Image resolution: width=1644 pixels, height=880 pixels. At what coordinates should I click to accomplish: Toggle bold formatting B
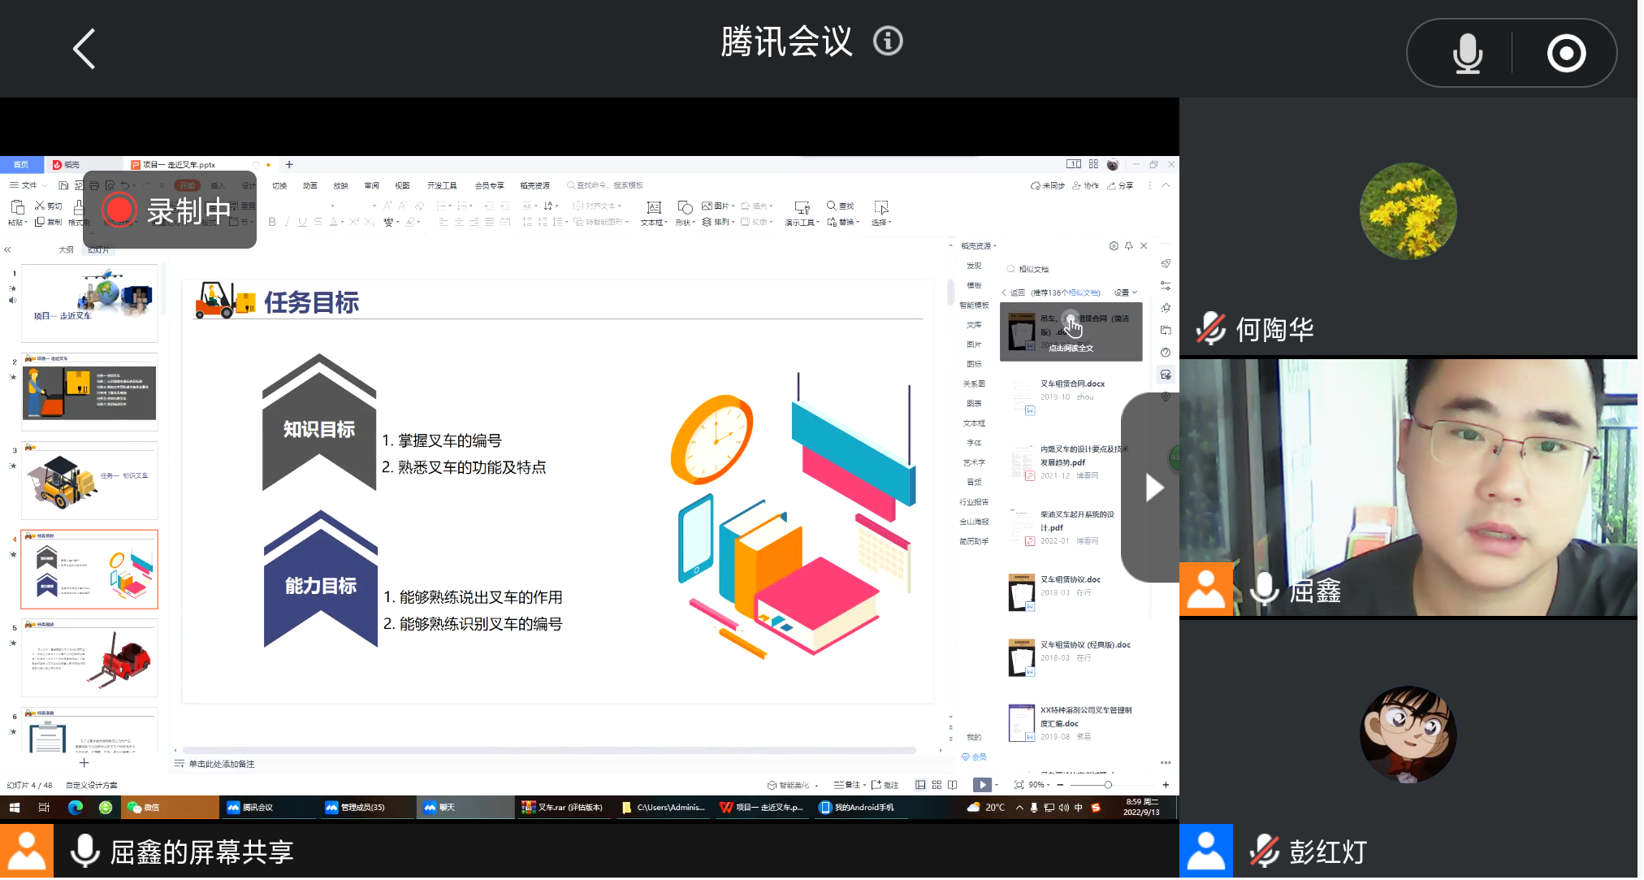[272, 222]
